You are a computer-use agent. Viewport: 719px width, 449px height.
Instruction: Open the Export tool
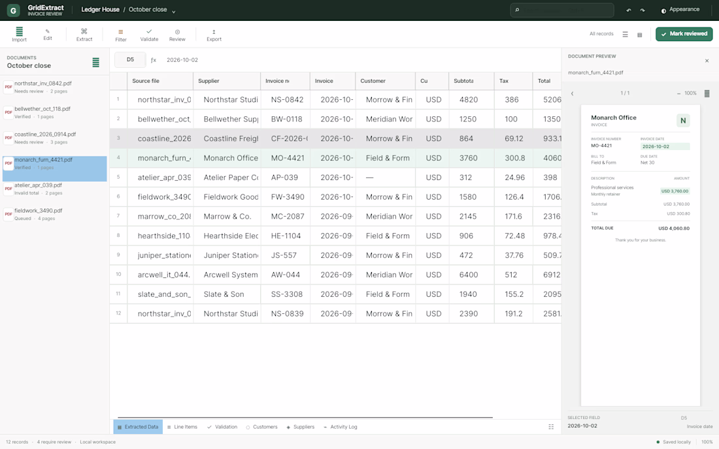[214, 35]
